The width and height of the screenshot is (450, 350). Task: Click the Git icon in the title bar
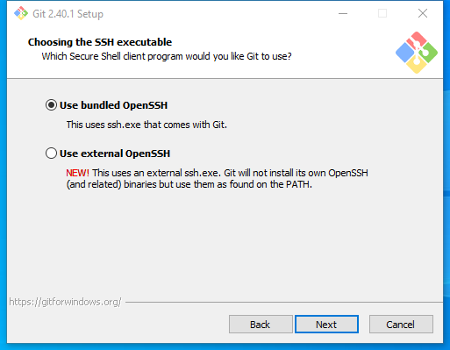pos(21,13)
